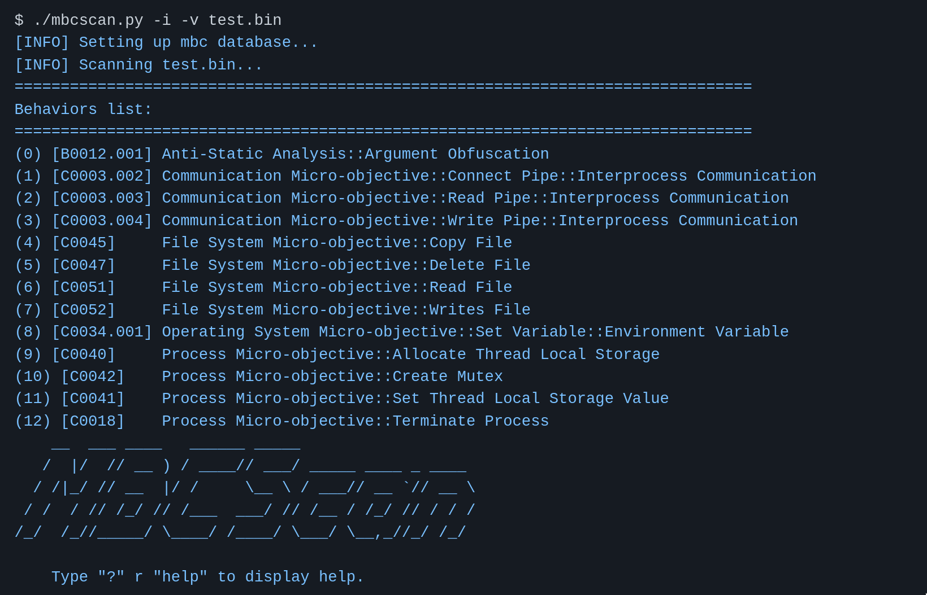This screenshot has width=927, height=595.
Task: Select row (12) Terminate Process entry
Action: tap(281, 421)
